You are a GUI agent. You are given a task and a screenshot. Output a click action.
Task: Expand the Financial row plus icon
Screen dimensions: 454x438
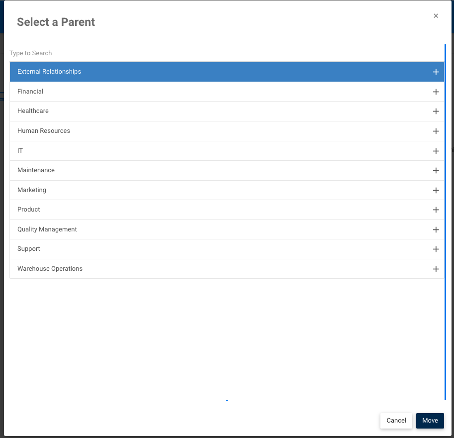tap(436, 92)
